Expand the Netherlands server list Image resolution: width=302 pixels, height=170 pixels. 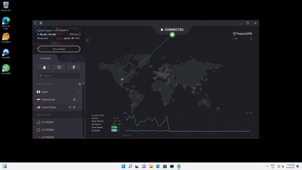79,99
